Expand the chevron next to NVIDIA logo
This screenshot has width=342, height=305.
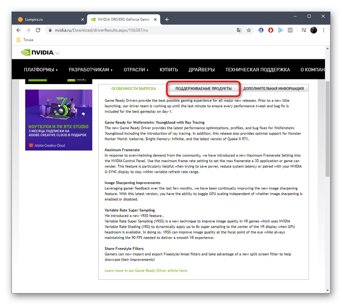(57, 53)
